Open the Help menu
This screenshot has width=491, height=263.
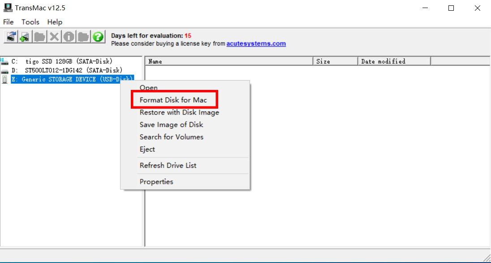55,22
